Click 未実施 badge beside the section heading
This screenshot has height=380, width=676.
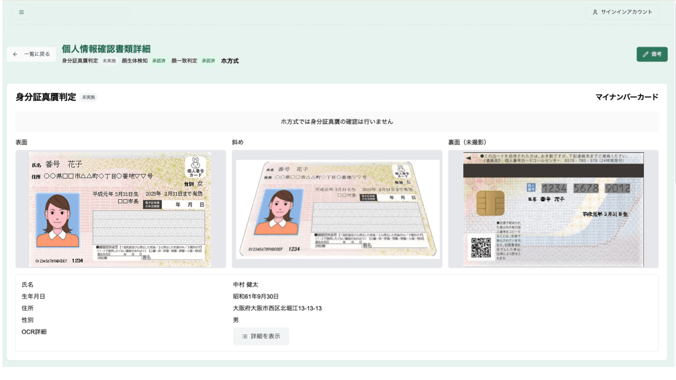click(x=88, y=97)
